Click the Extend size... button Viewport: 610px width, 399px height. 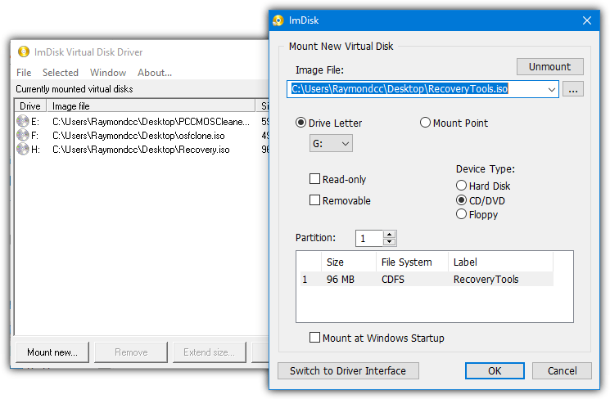click(x=210, y=352)
